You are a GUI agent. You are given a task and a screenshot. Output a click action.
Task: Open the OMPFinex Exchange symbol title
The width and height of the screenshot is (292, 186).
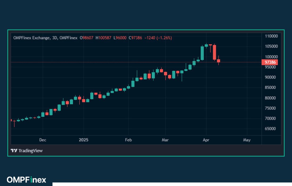click(31, 38)
